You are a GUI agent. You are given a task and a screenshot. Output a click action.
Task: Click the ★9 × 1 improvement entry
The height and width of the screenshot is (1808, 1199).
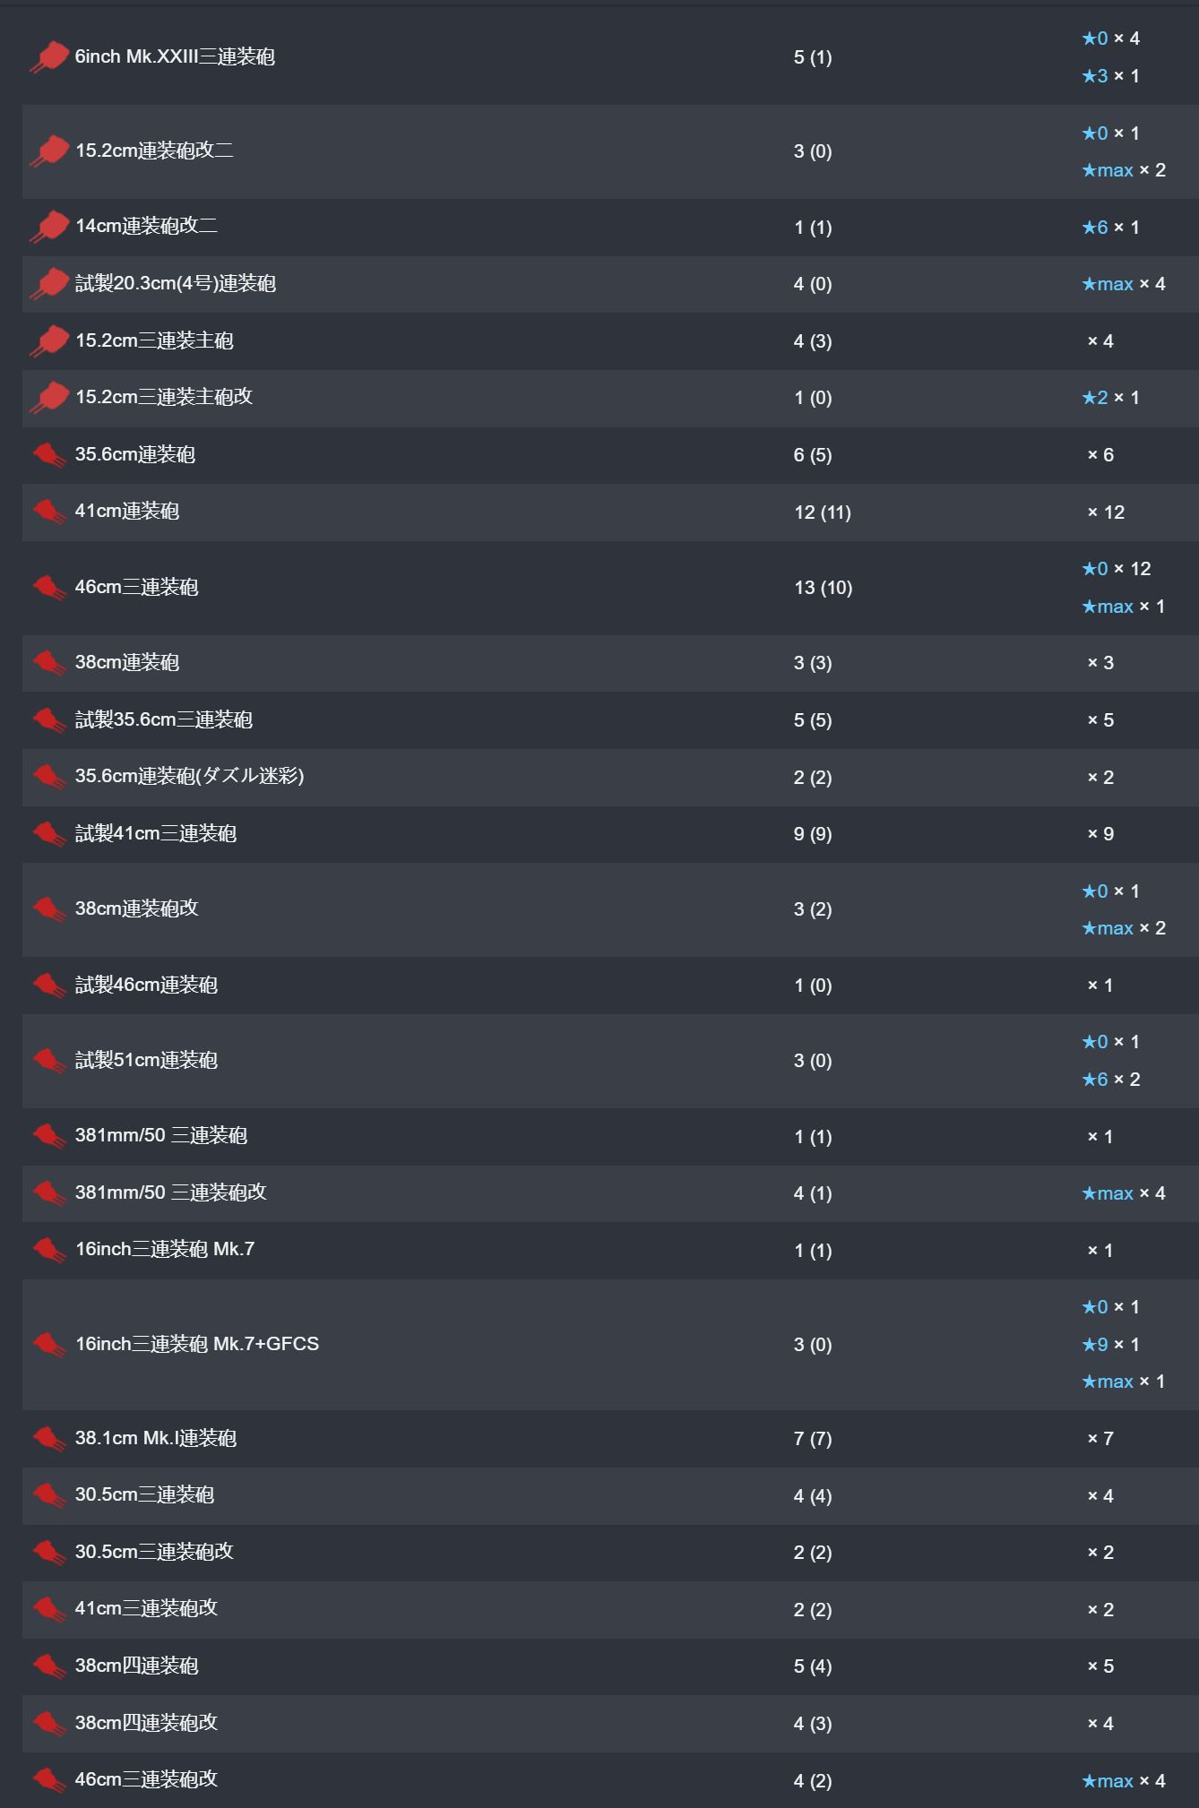(1110, 1344)
